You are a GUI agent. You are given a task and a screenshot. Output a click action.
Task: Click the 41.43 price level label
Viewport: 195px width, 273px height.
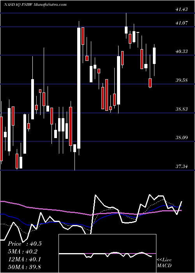point(182,9)
